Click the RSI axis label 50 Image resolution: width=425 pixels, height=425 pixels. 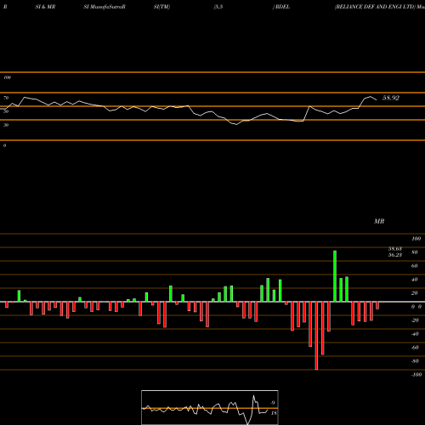(x=6, y=111)
